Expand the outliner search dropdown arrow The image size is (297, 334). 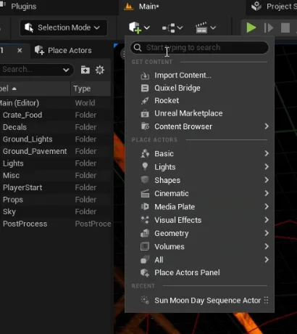pos(66,70)
